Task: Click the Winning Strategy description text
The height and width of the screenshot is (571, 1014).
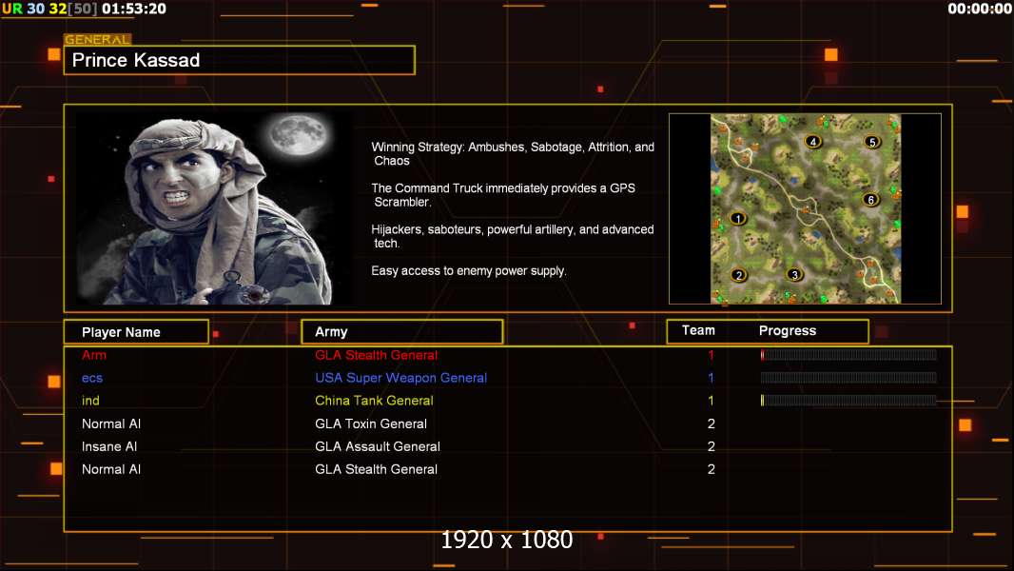Action: tap(513, 154)
